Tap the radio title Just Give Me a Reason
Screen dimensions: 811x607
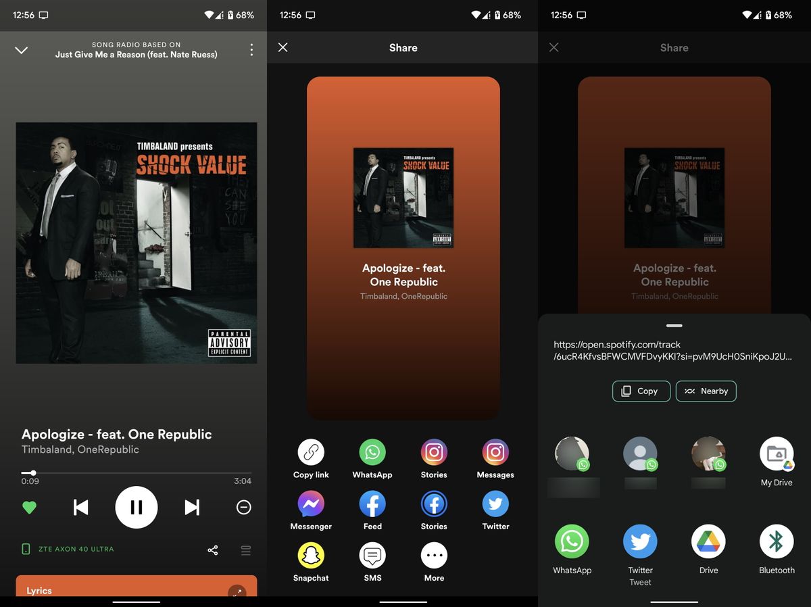(x=137, y=55)
